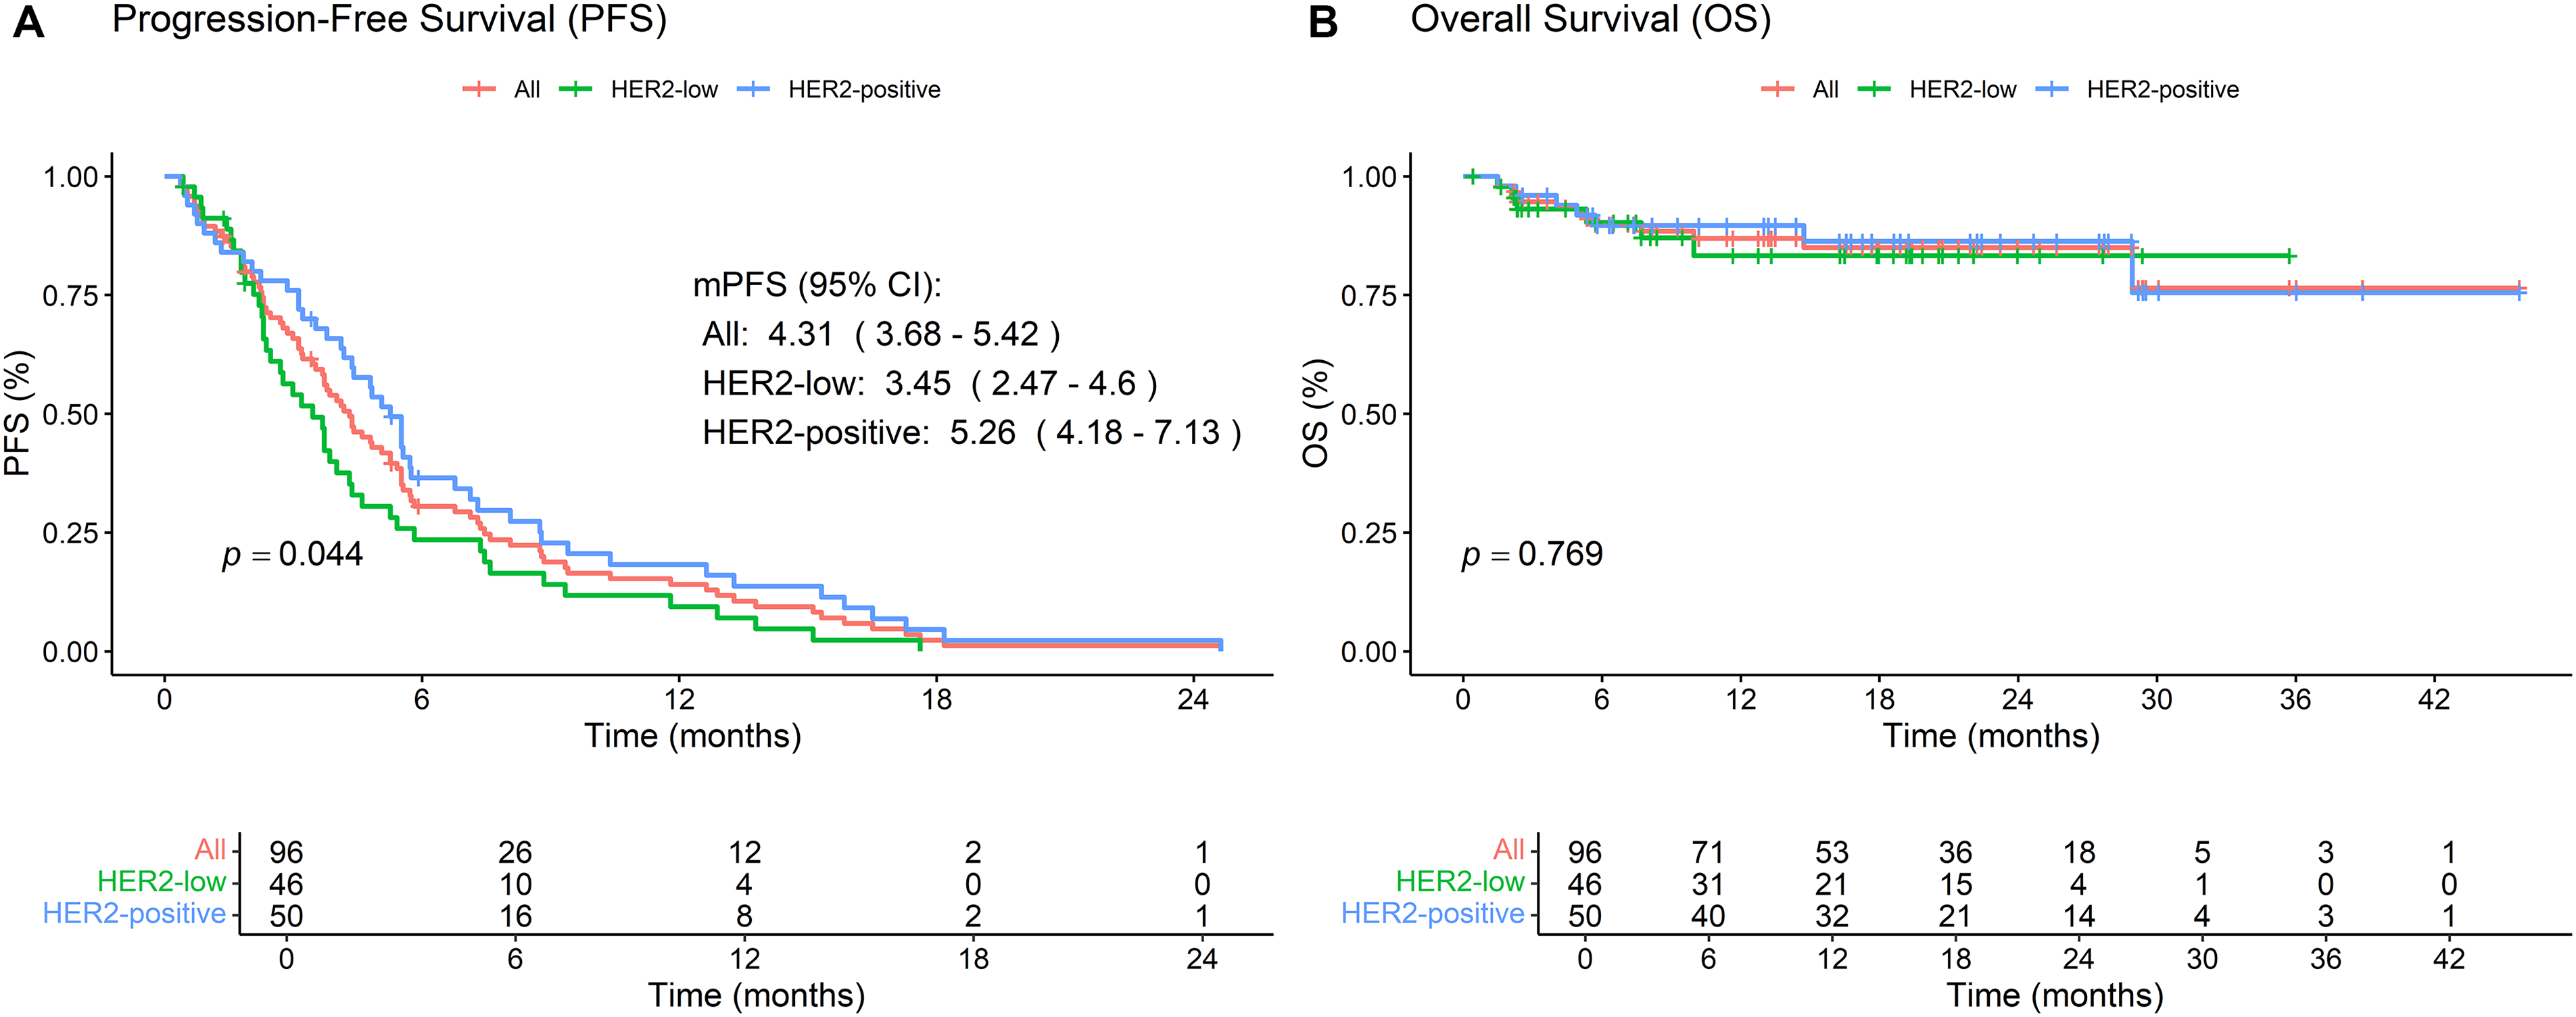Screen dimensions: 2576x1017
Task: Select the panel B letter label
Action: [1323, 22]
